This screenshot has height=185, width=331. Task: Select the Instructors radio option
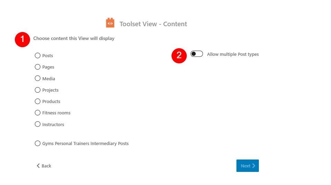38,124
